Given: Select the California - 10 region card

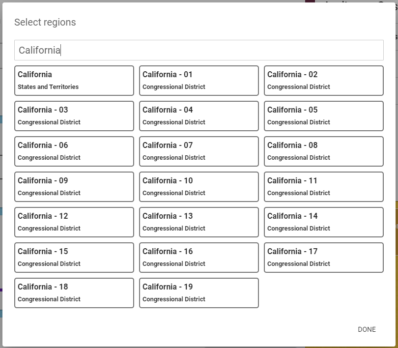Looking at the screenshot, I should click(199, 187).
